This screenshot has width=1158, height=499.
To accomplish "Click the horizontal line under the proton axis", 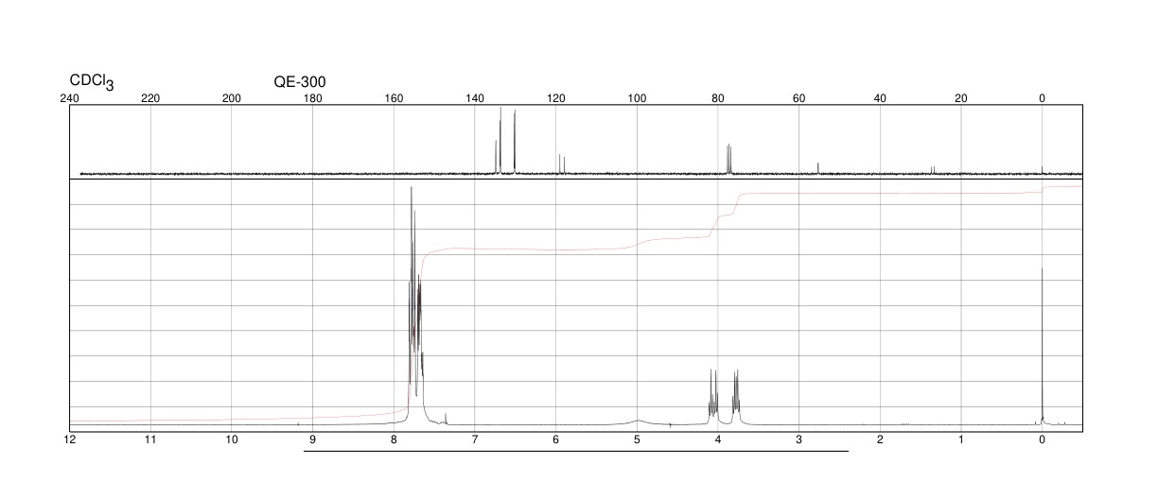I will pos(576,451).
